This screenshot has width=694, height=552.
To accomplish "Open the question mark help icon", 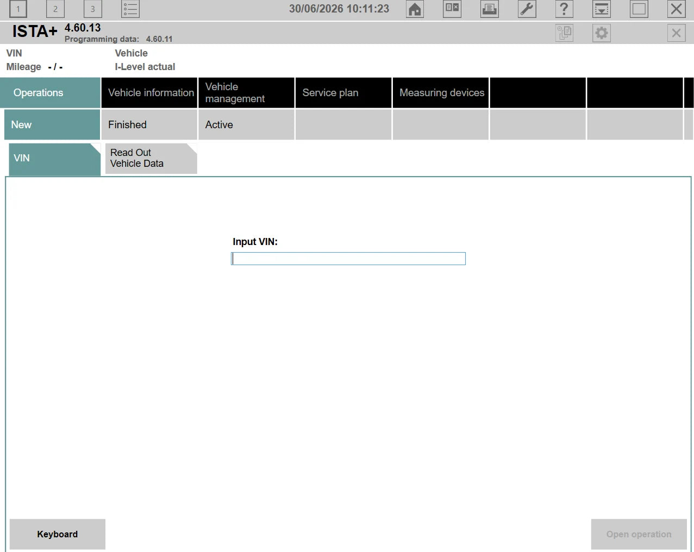I will pos(564,9).
